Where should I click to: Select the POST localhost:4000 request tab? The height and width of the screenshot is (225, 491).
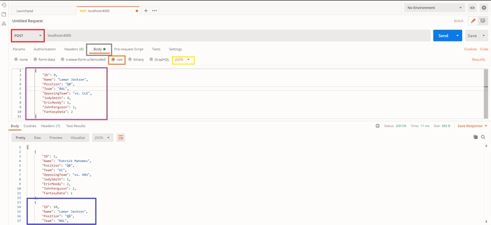tap(109, 10)
